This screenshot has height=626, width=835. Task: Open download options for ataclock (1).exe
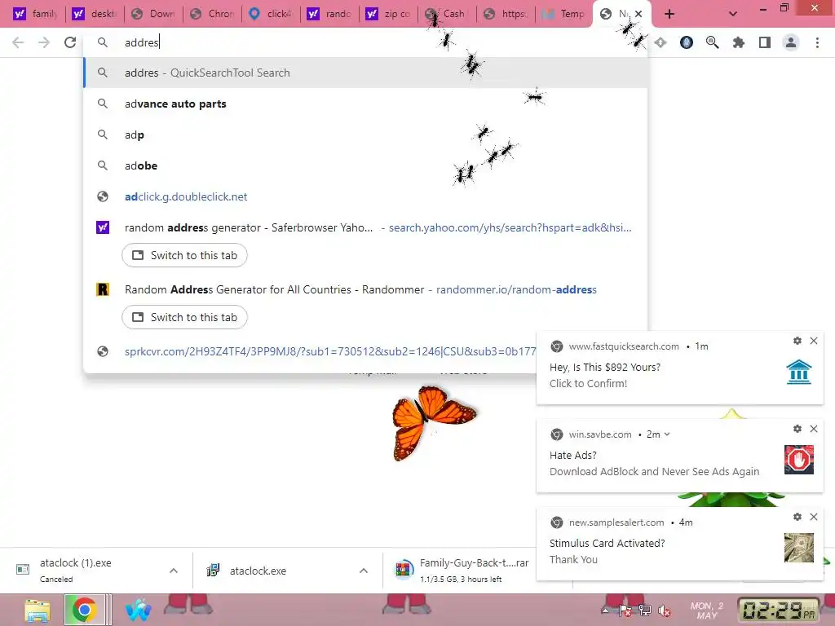click(x=174, y=571)
